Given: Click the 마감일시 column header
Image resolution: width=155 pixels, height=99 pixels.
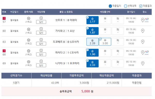Looking at the screenshot, I should (14, 12).
